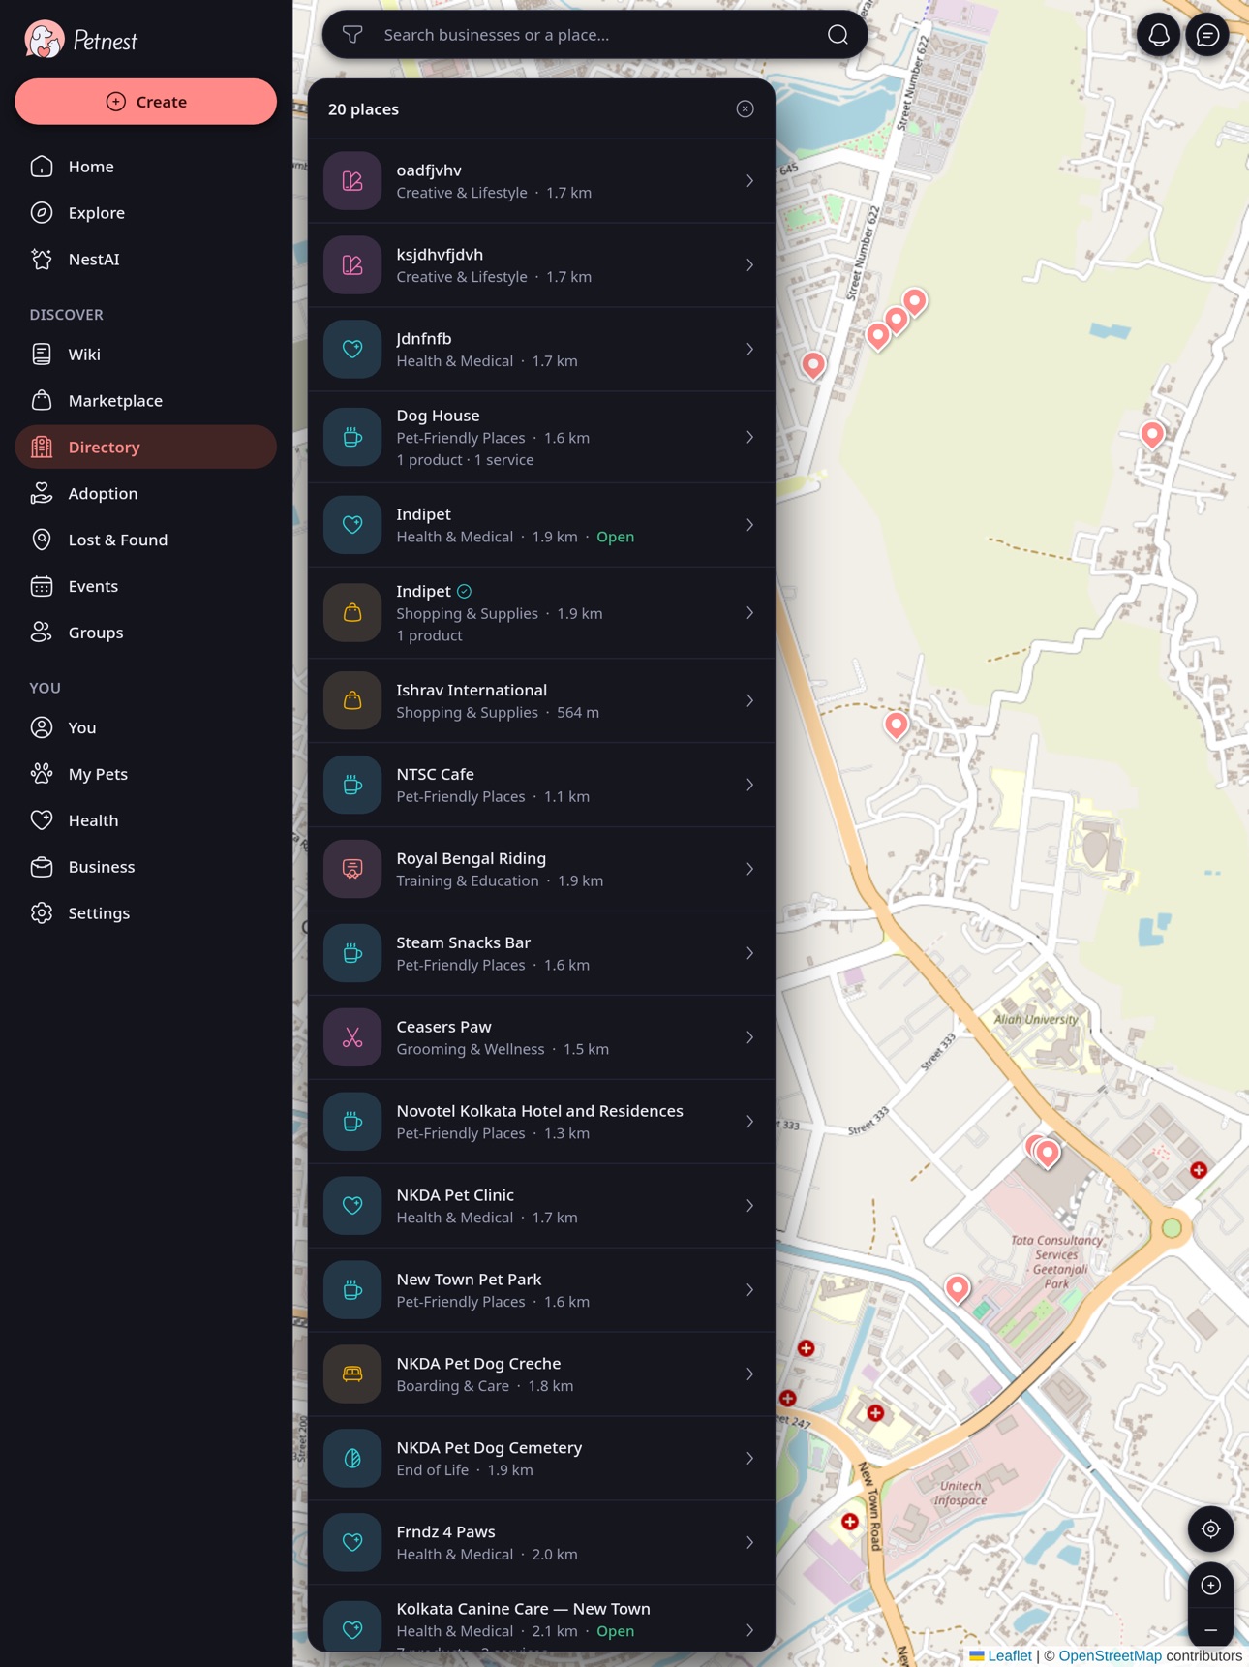Click the Lost & Found pin icon

(42, 540)
